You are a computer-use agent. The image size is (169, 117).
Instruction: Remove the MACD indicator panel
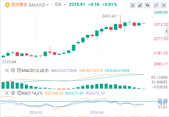pyautogui.click(x=7, y=71)
